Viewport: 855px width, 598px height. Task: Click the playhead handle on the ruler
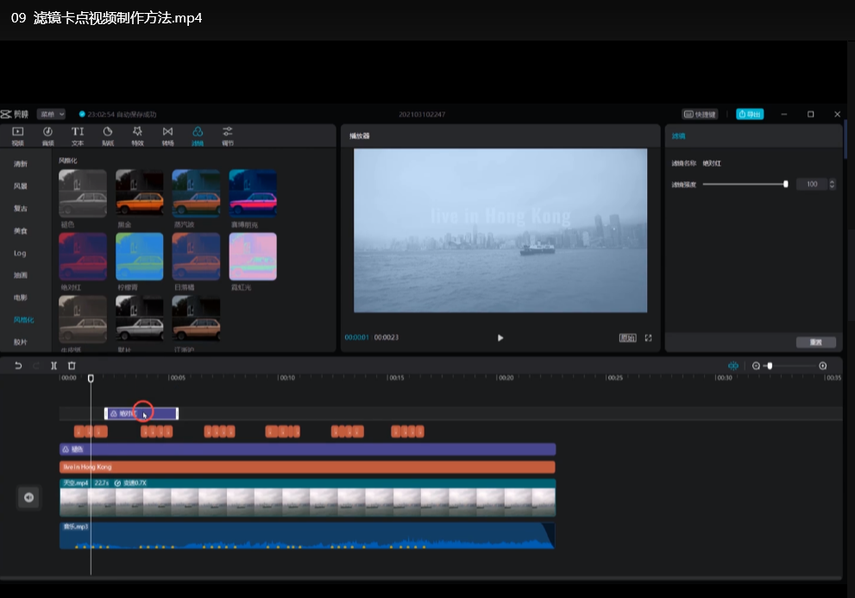(91, 378)
